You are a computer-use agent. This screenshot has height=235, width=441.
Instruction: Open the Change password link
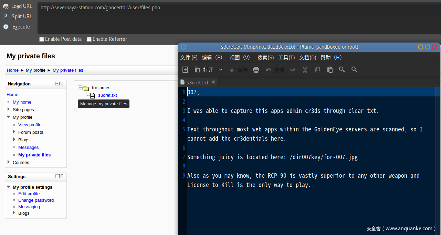(x=36, y=200)
